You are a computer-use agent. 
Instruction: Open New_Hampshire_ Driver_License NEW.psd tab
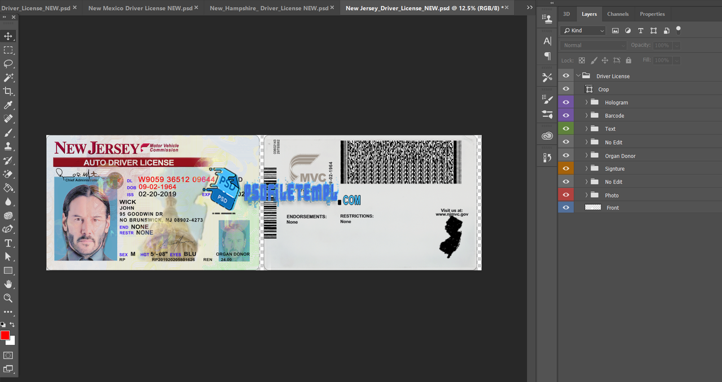(x=268, y=8)
